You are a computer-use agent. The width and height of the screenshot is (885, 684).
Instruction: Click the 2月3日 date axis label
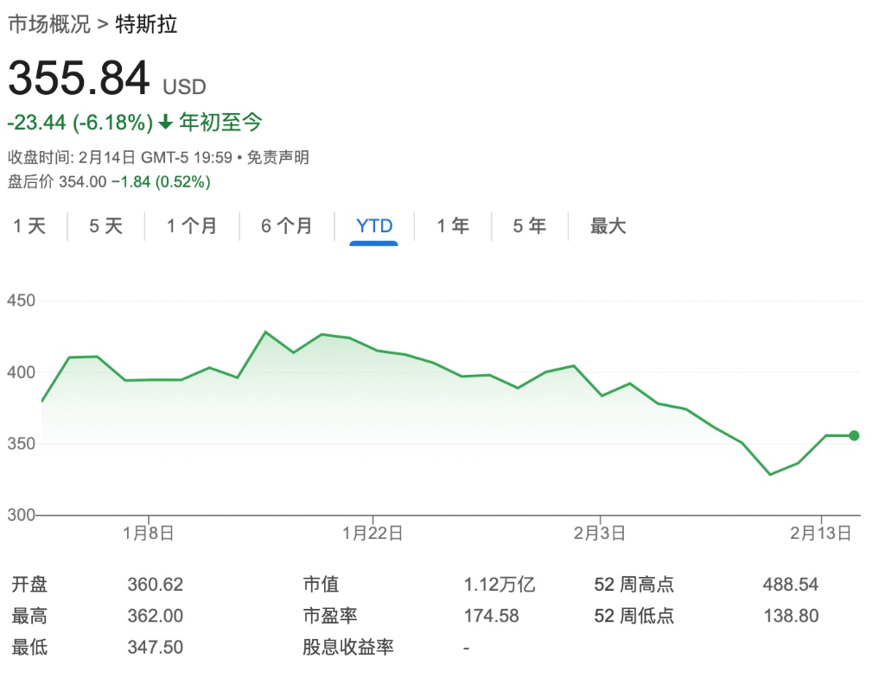[600, 533]
